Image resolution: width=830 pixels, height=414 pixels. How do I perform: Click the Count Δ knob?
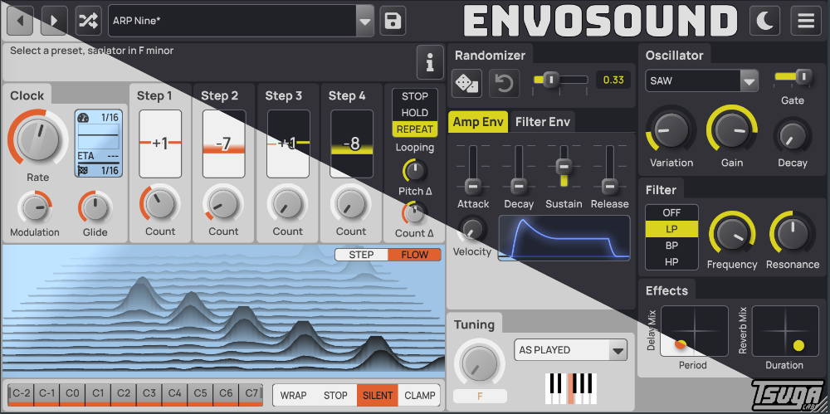coord(415,213)
